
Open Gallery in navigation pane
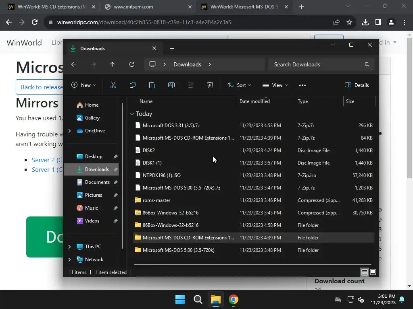tap(92, 118)
